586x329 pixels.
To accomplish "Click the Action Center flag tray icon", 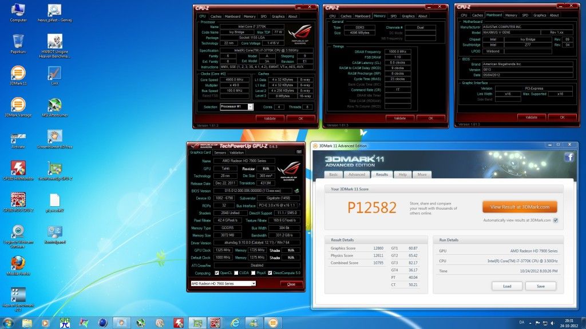I will (538, 323).
